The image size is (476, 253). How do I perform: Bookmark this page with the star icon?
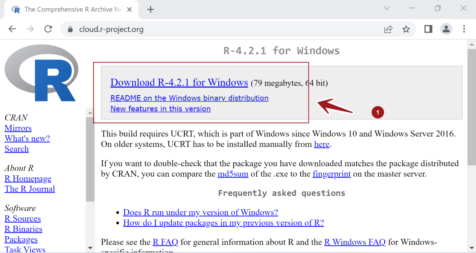click(406, 29)
